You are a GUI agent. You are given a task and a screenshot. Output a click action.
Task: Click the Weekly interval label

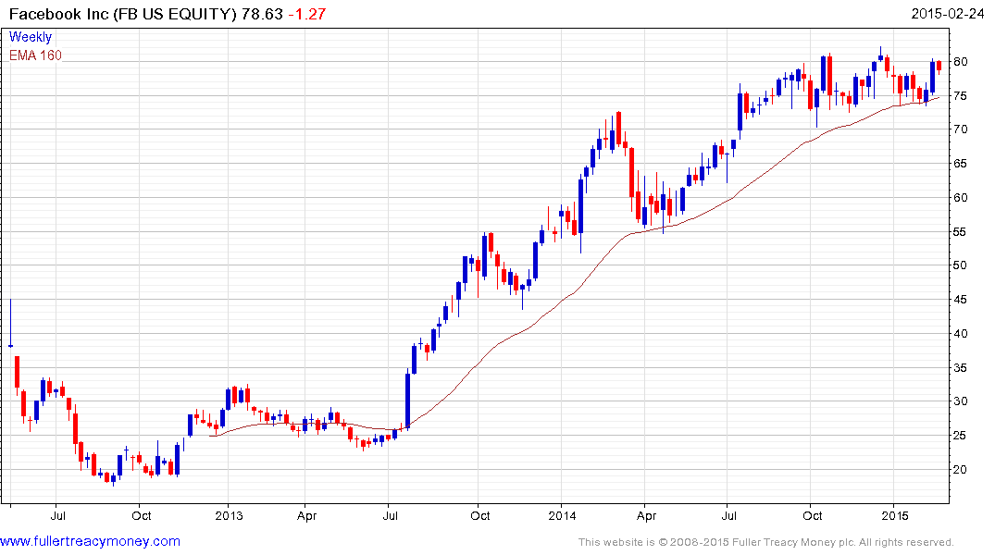point(30,37)
